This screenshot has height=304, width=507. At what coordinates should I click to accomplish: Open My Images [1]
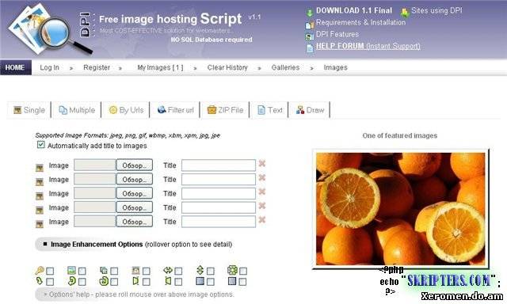point(160,67)
